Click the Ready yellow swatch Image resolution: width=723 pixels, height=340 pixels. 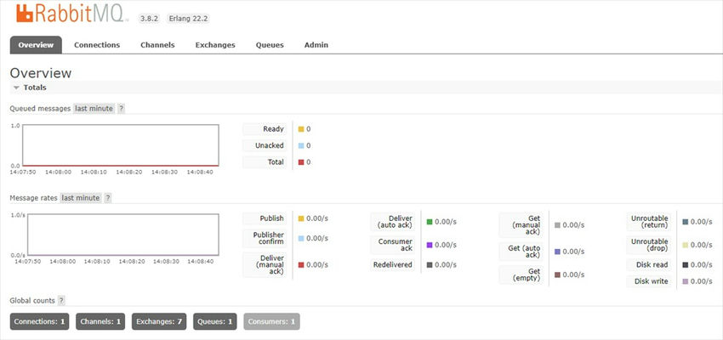point(301,129)
